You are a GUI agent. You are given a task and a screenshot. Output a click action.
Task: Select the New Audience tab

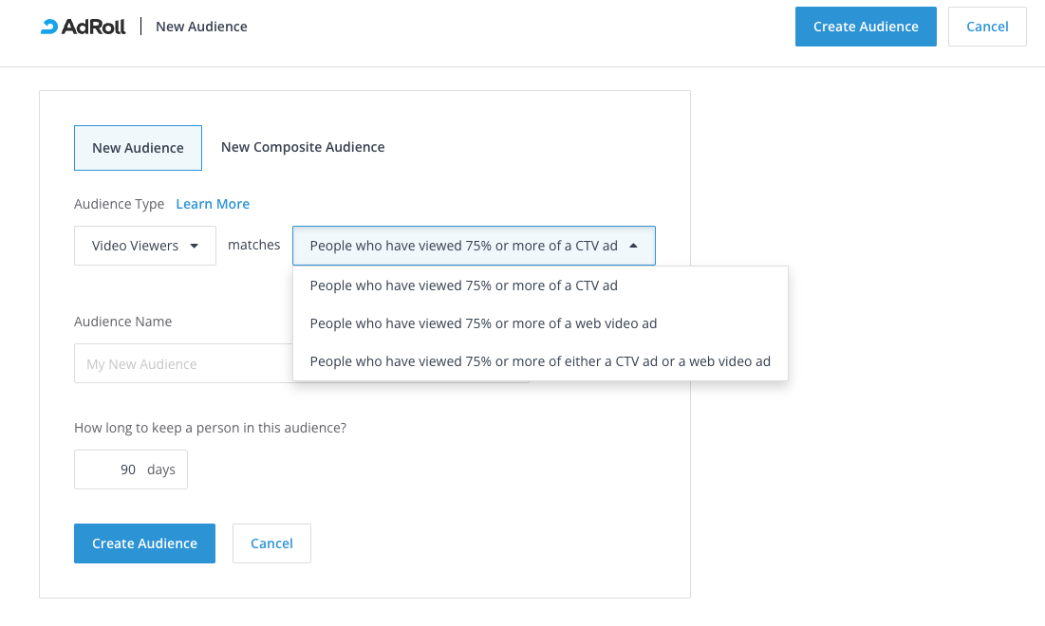138,148
